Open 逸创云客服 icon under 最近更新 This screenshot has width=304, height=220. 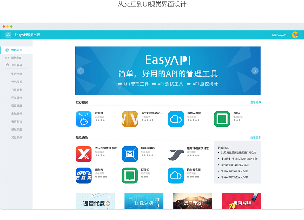click(x=176, y=175)
